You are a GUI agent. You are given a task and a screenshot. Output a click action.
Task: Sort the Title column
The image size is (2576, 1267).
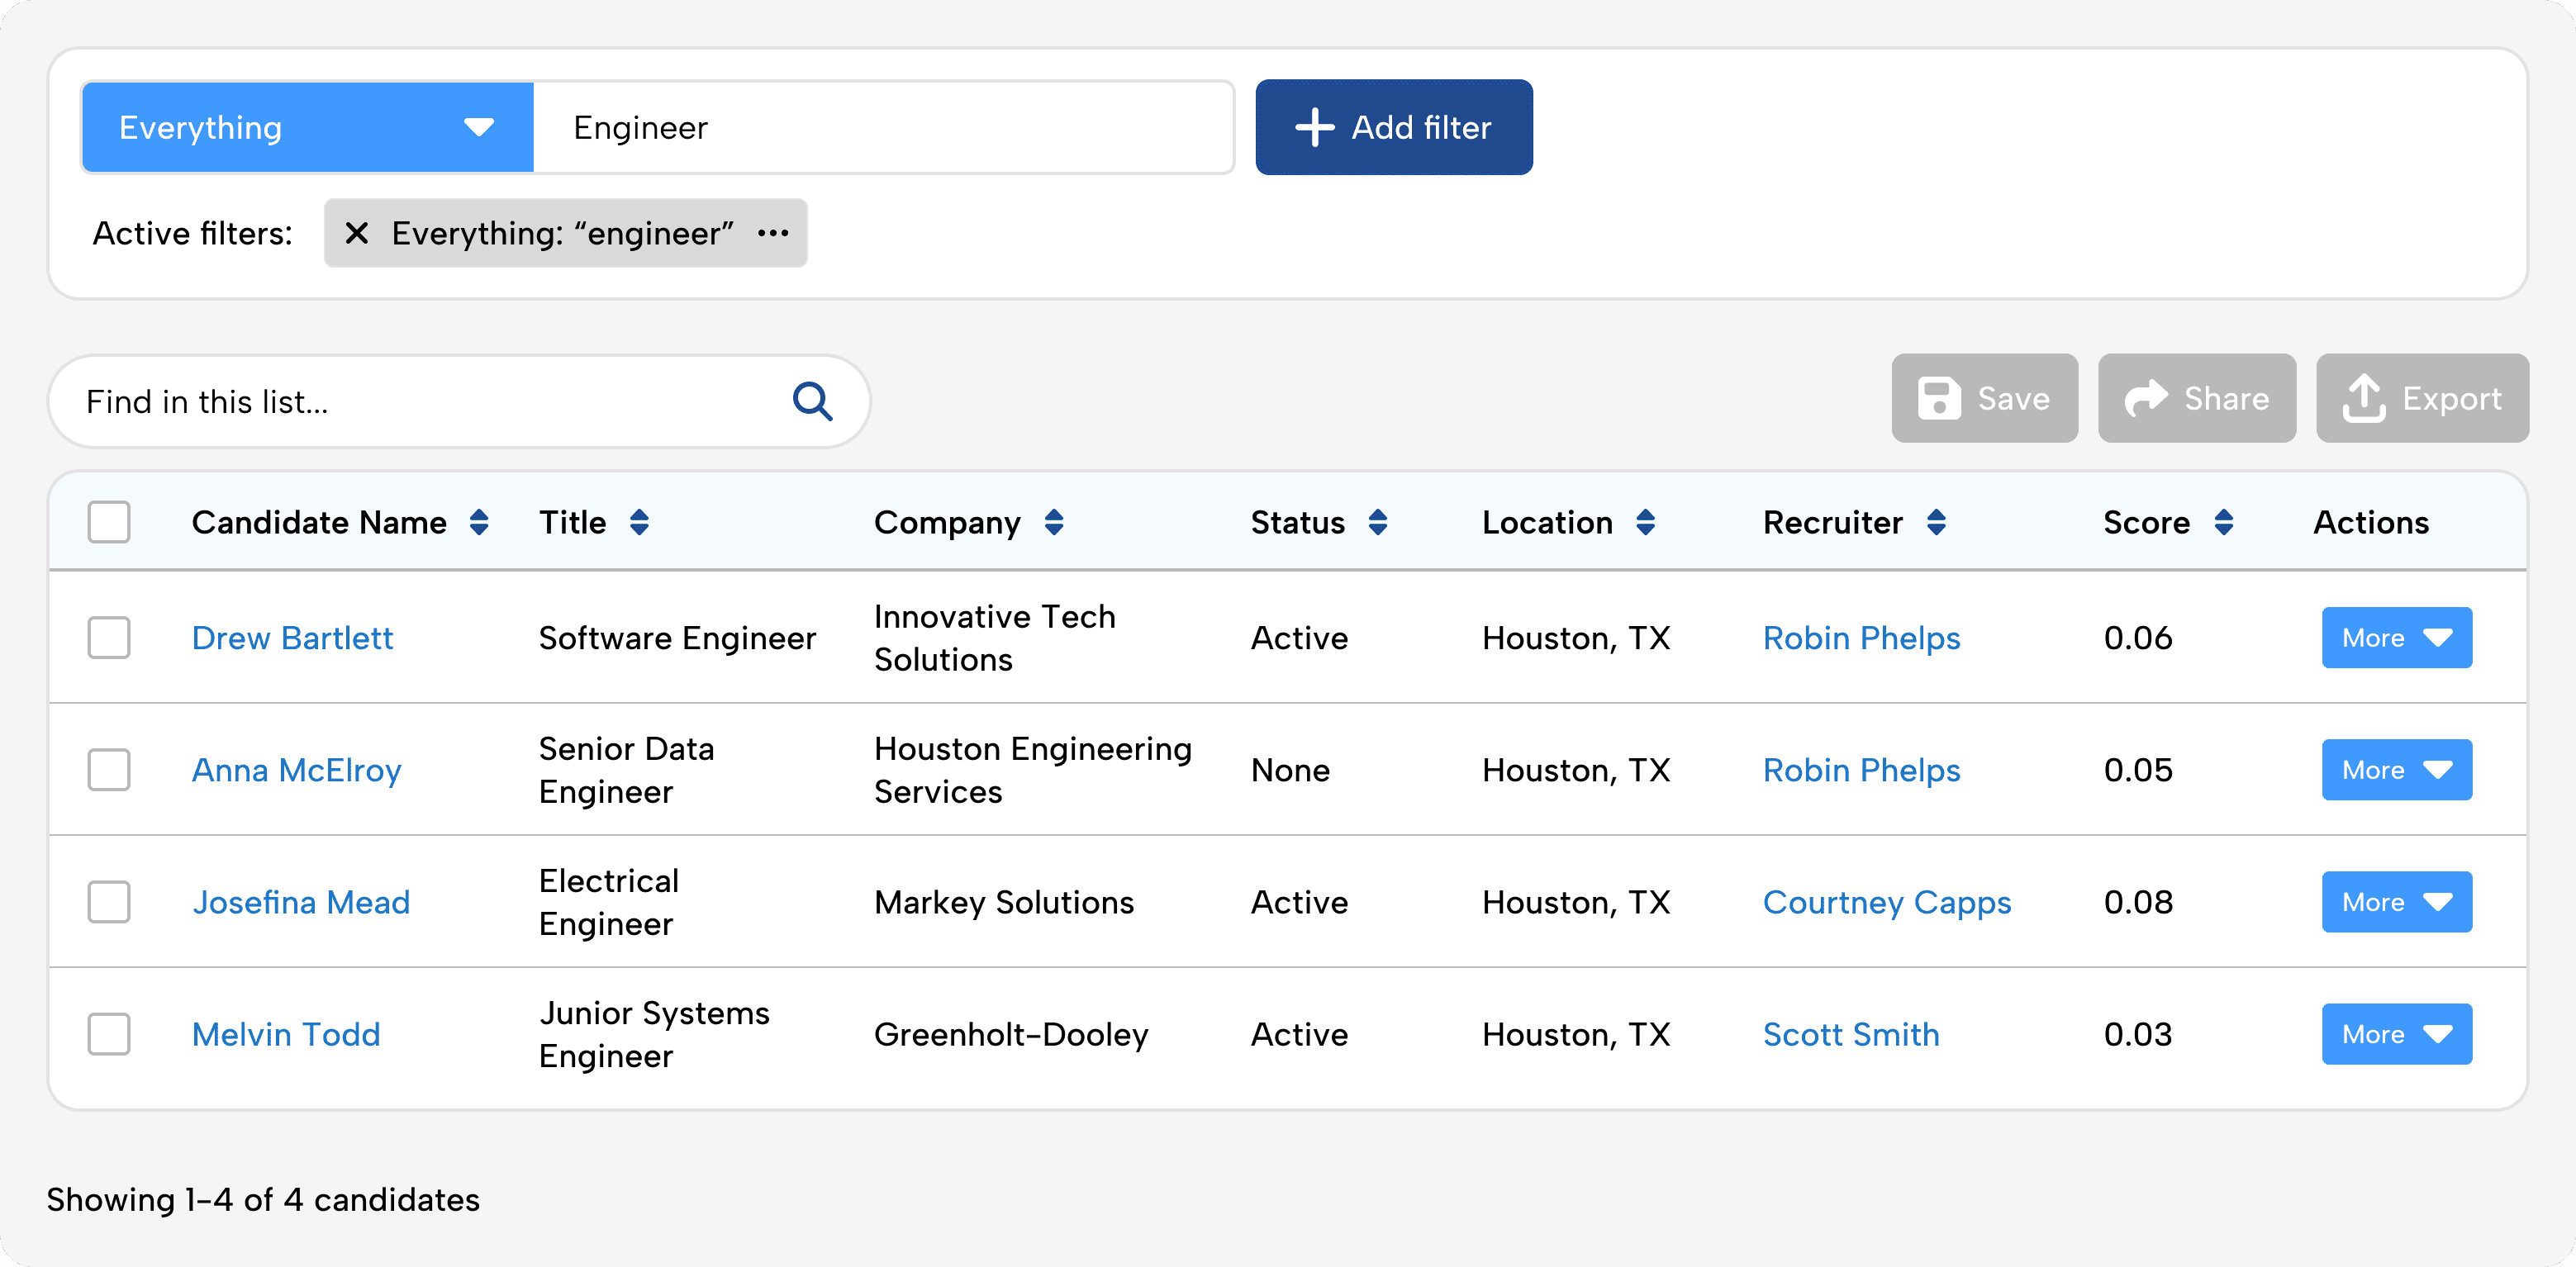639,522
